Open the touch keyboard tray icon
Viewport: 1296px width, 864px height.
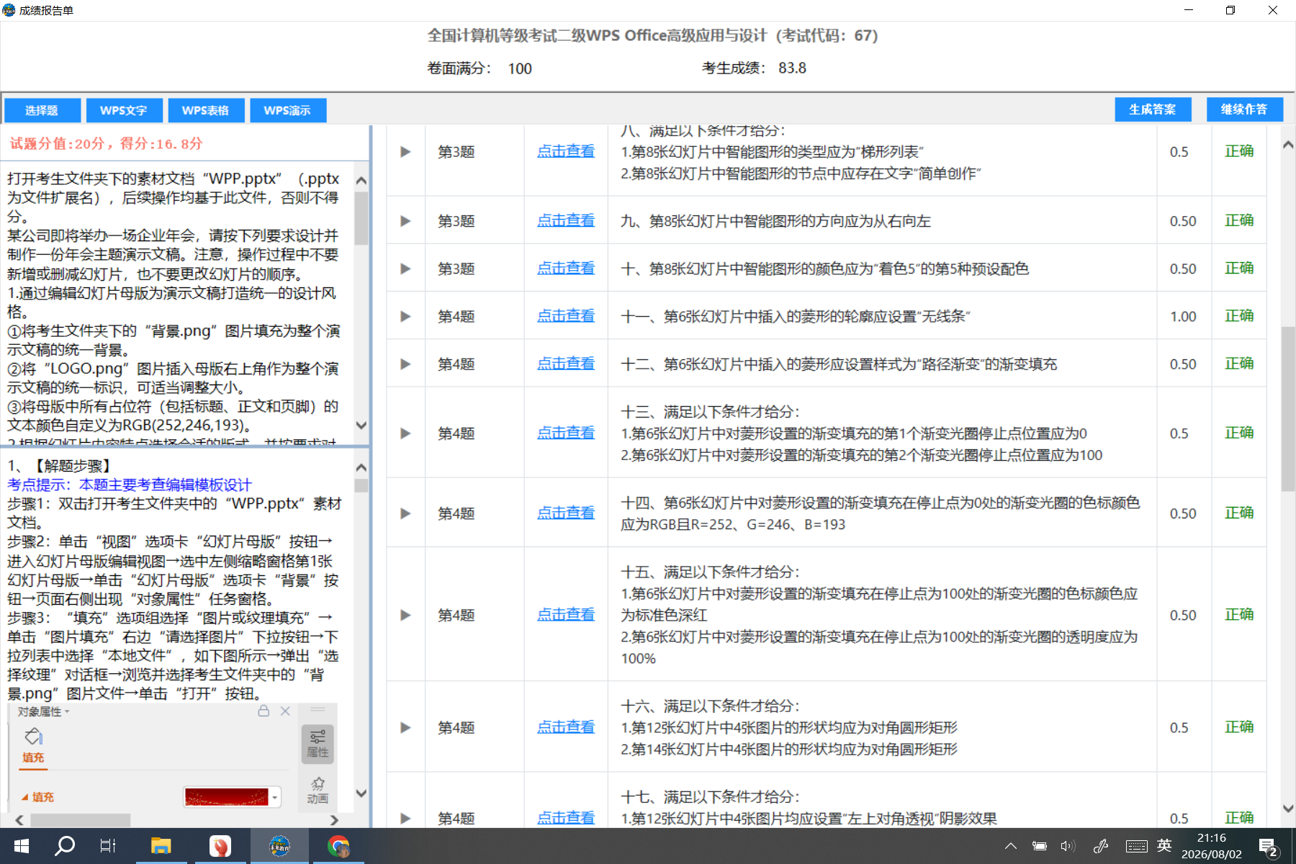(1137, 846)
